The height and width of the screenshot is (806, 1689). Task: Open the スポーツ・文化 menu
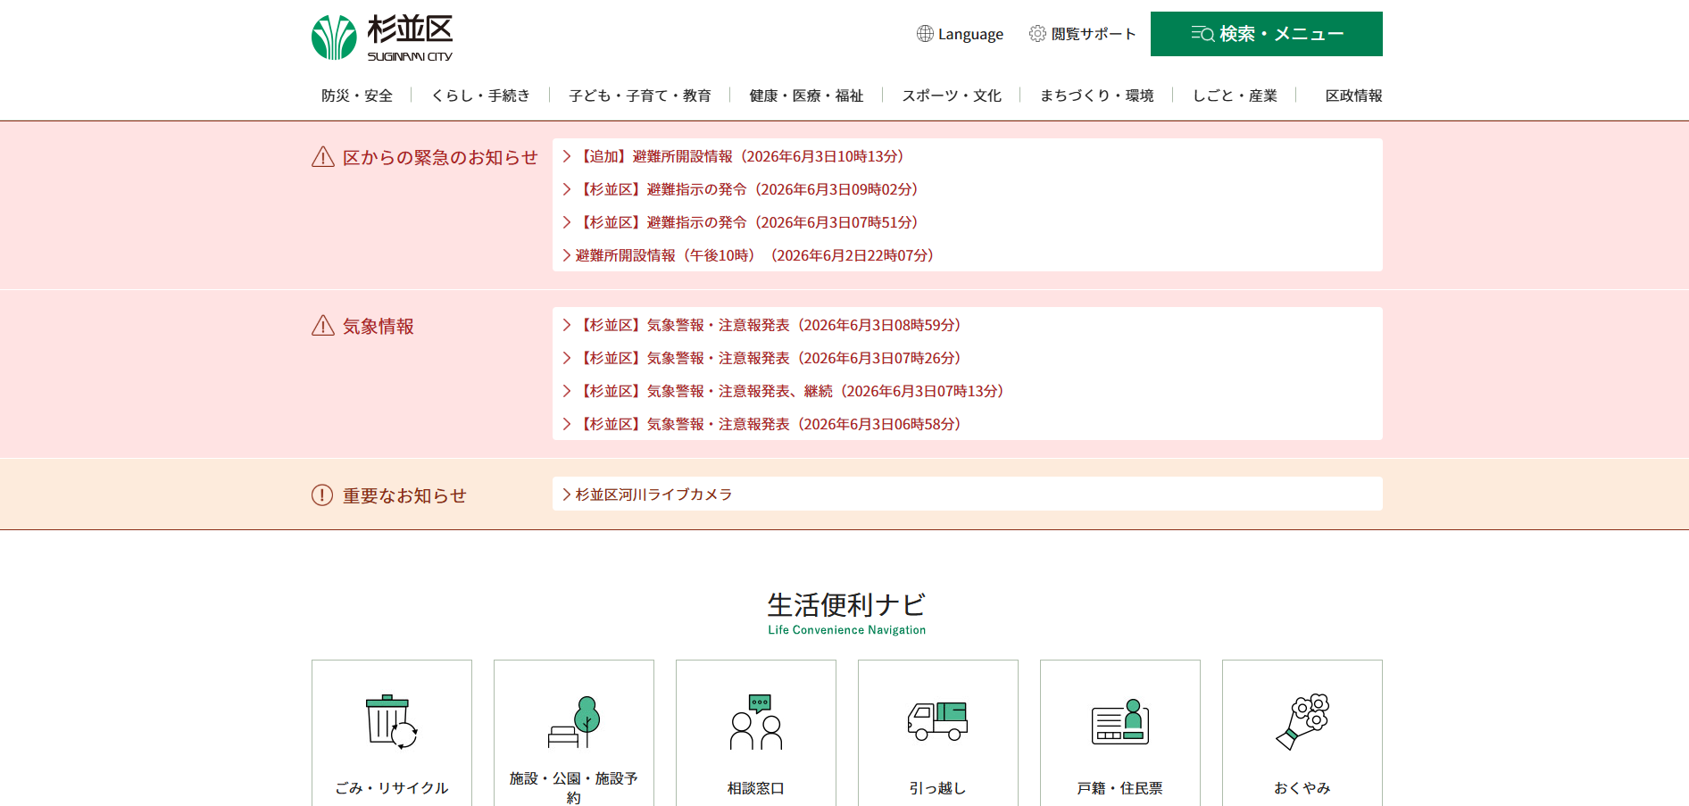coord(952,96)
